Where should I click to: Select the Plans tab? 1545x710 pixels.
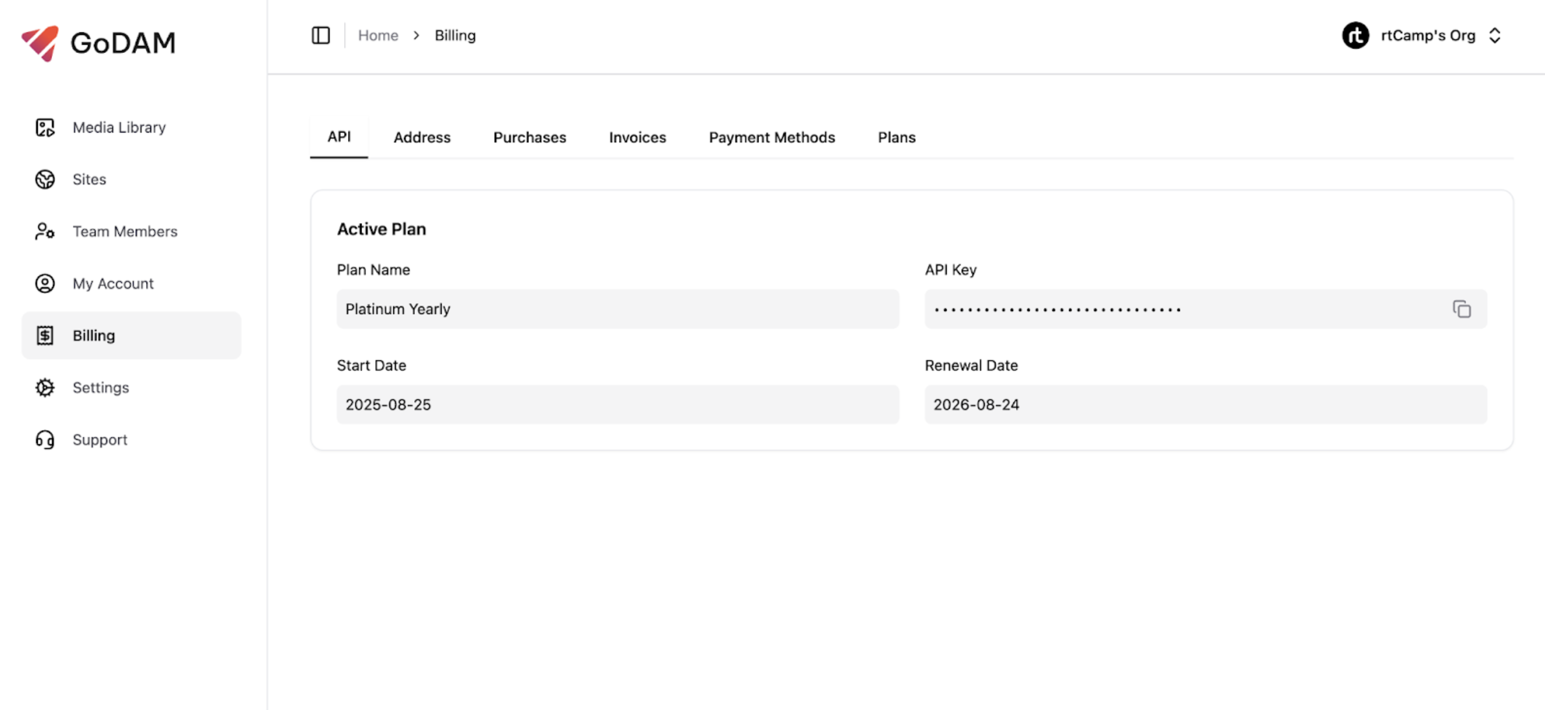coord(896,136)
